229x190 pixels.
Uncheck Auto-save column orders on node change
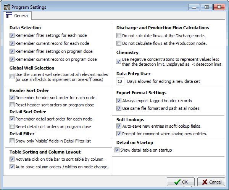pyautogui.click(x=12, y=167)
